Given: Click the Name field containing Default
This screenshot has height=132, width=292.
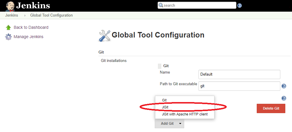Looking at the screenshot, I should pos(239,74).
